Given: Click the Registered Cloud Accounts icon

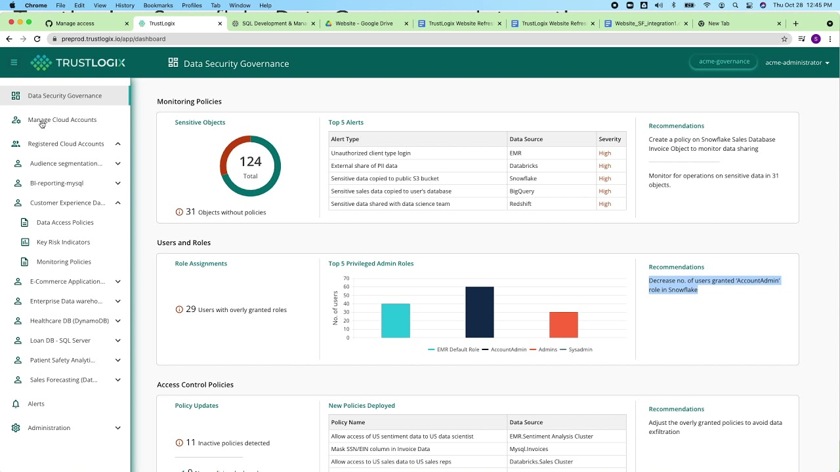Looking at the screenshot, I should click(x=16, y=144).
